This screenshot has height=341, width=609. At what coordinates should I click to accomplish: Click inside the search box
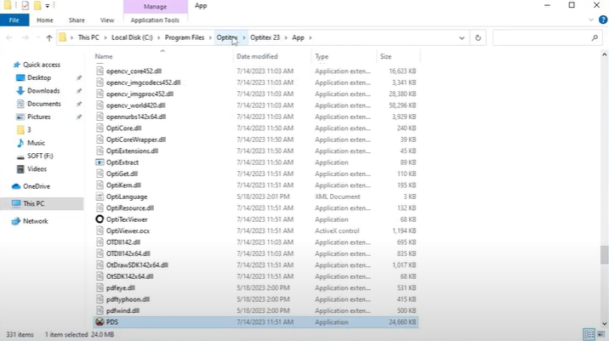pos(544,38)
